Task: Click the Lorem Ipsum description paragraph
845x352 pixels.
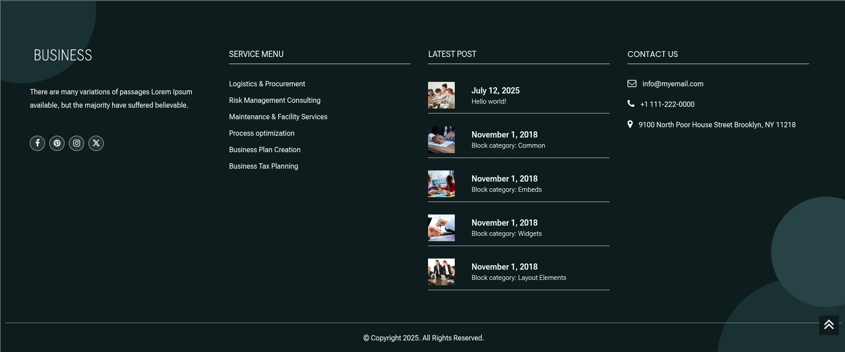Action: click(111, 98)
